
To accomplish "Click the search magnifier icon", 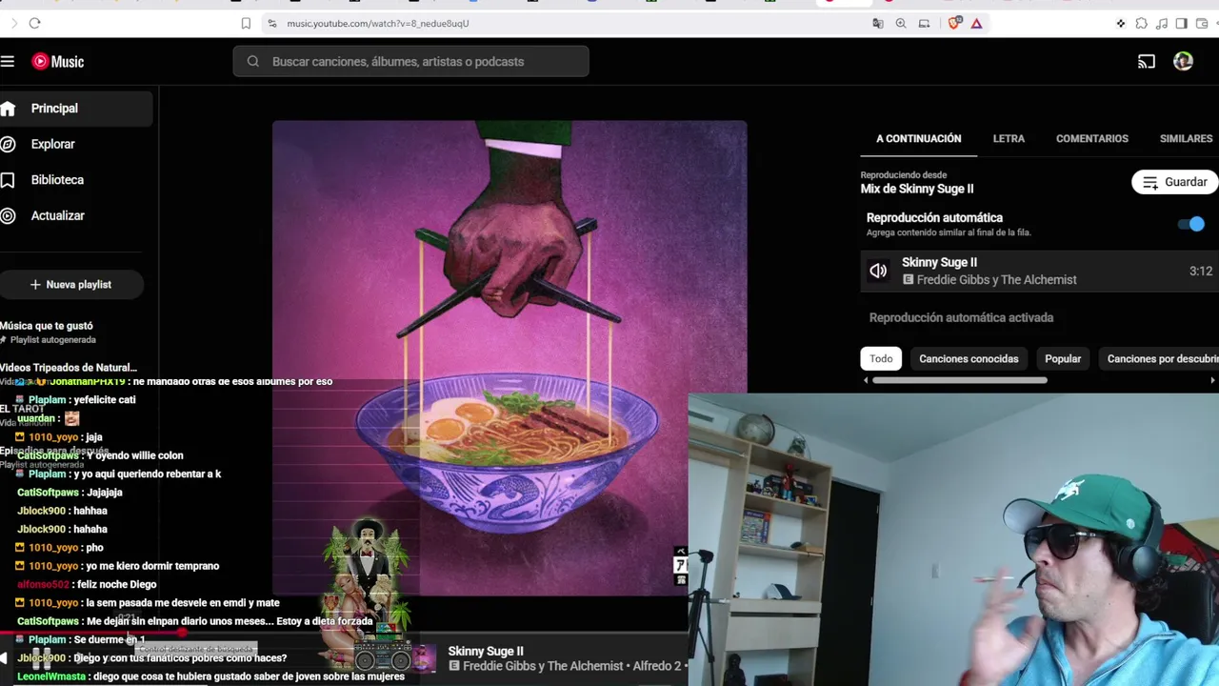I will [253, 62].
